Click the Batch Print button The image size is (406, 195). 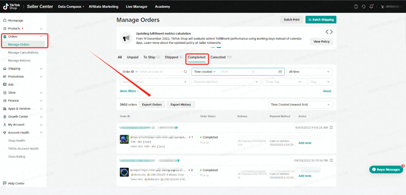(292, 20)
